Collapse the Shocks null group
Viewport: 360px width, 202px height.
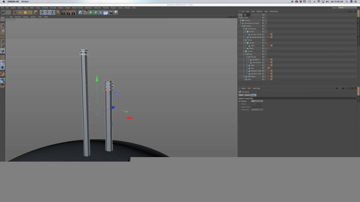point(247,57)
